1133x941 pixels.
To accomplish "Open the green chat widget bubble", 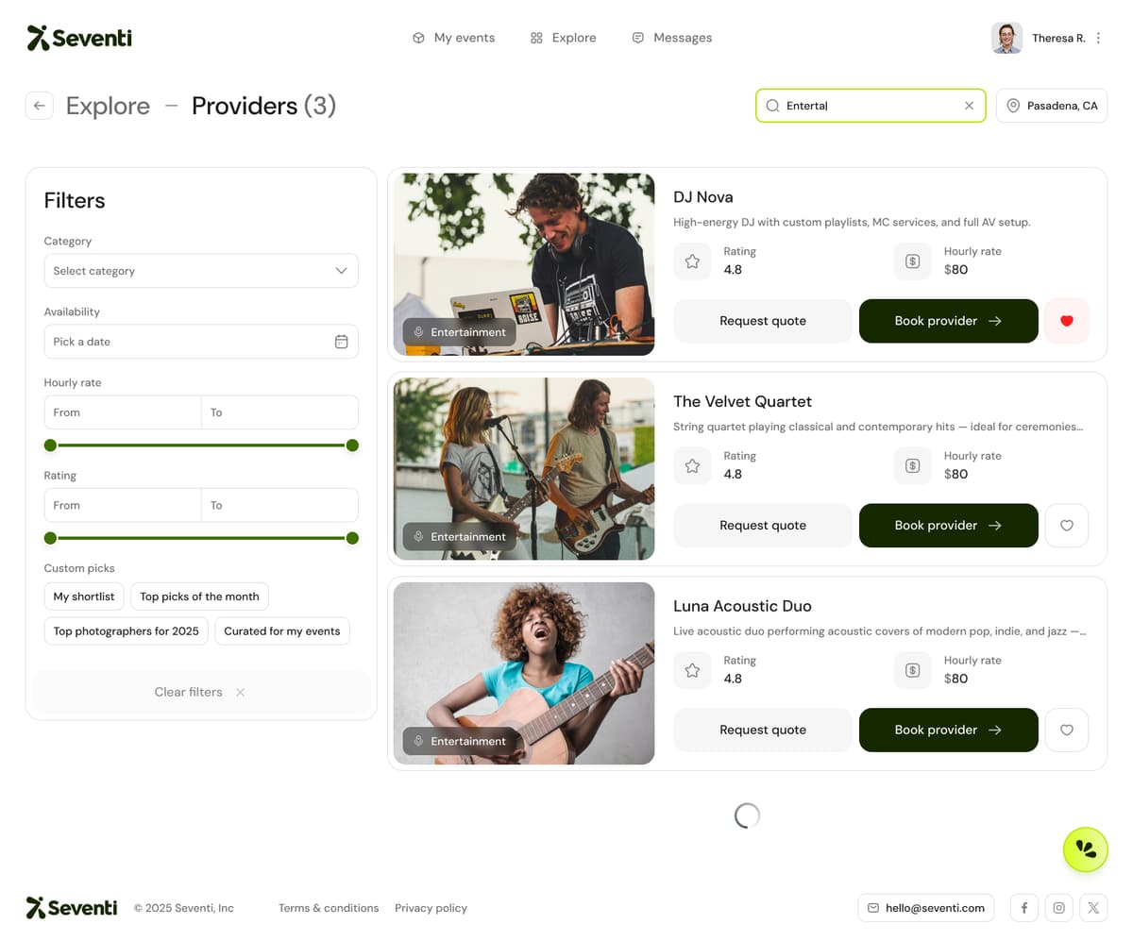I will (1085, 849).
